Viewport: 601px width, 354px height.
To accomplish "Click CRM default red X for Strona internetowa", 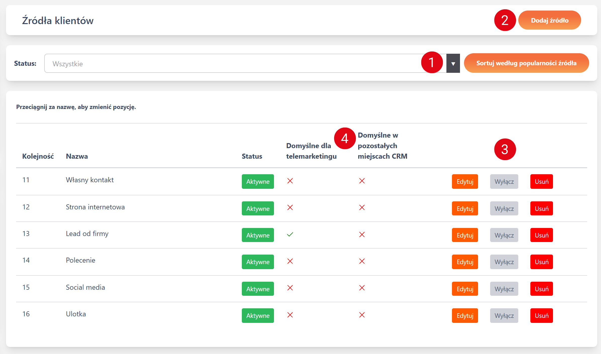I will point(362,208).
